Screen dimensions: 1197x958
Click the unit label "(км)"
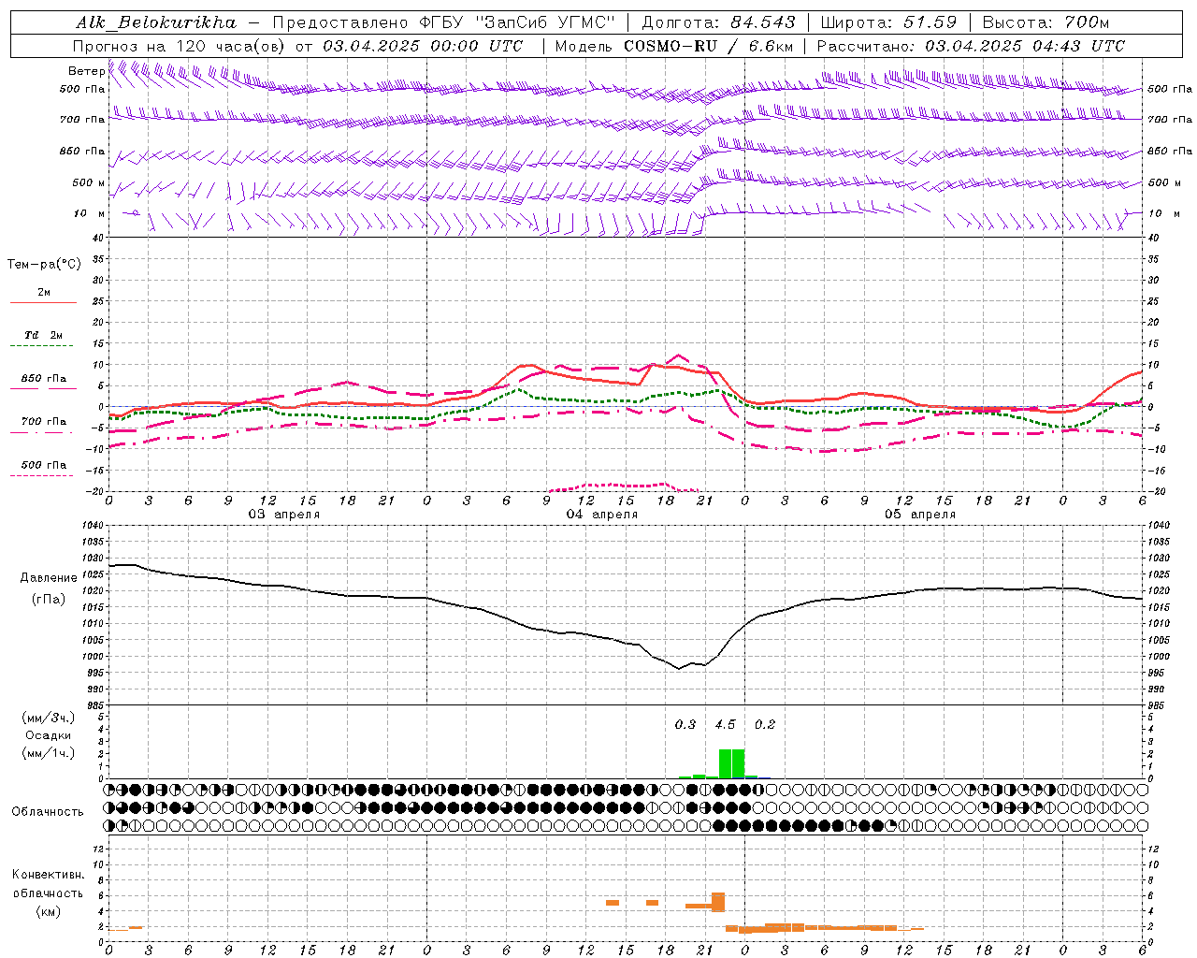point(48,911)
